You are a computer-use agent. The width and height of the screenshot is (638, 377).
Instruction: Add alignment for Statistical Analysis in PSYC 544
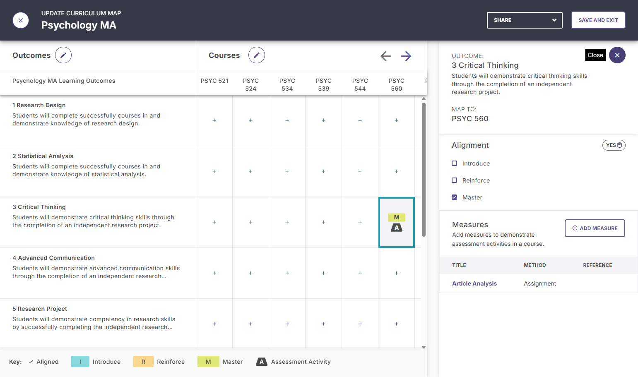[x=360, y=171]
